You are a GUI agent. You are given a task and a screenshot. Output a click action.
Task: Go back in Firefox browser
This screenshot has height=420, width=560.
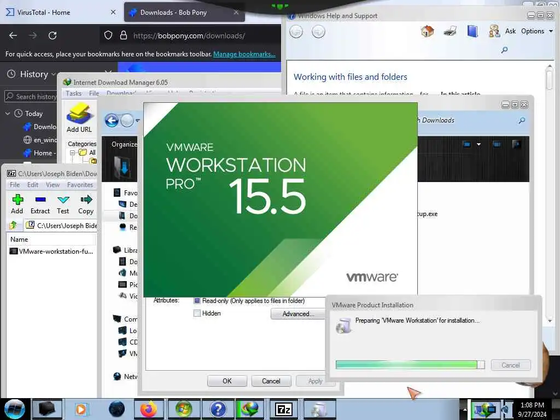pos(13,36)
